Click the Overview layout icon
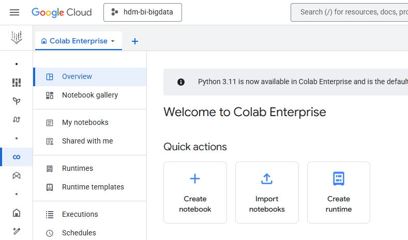 50,77
